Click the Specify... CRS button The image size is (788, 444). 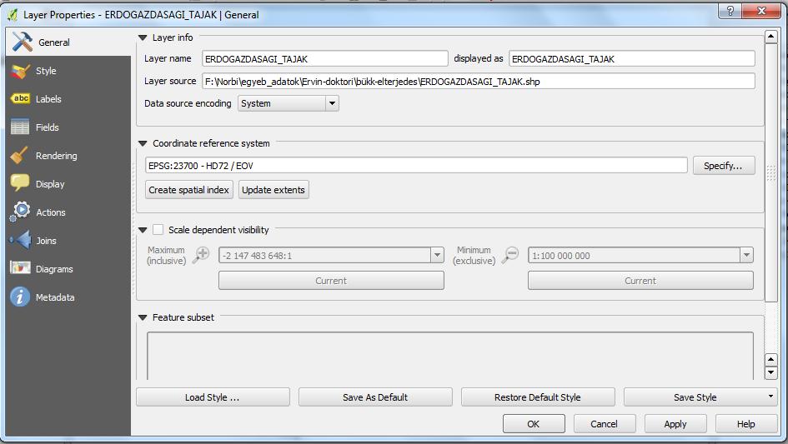(724, 166)
